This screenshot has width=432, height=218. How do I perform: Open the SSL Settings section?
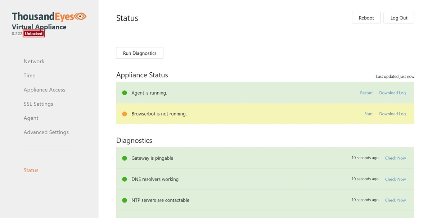click(x=38, y=104)
